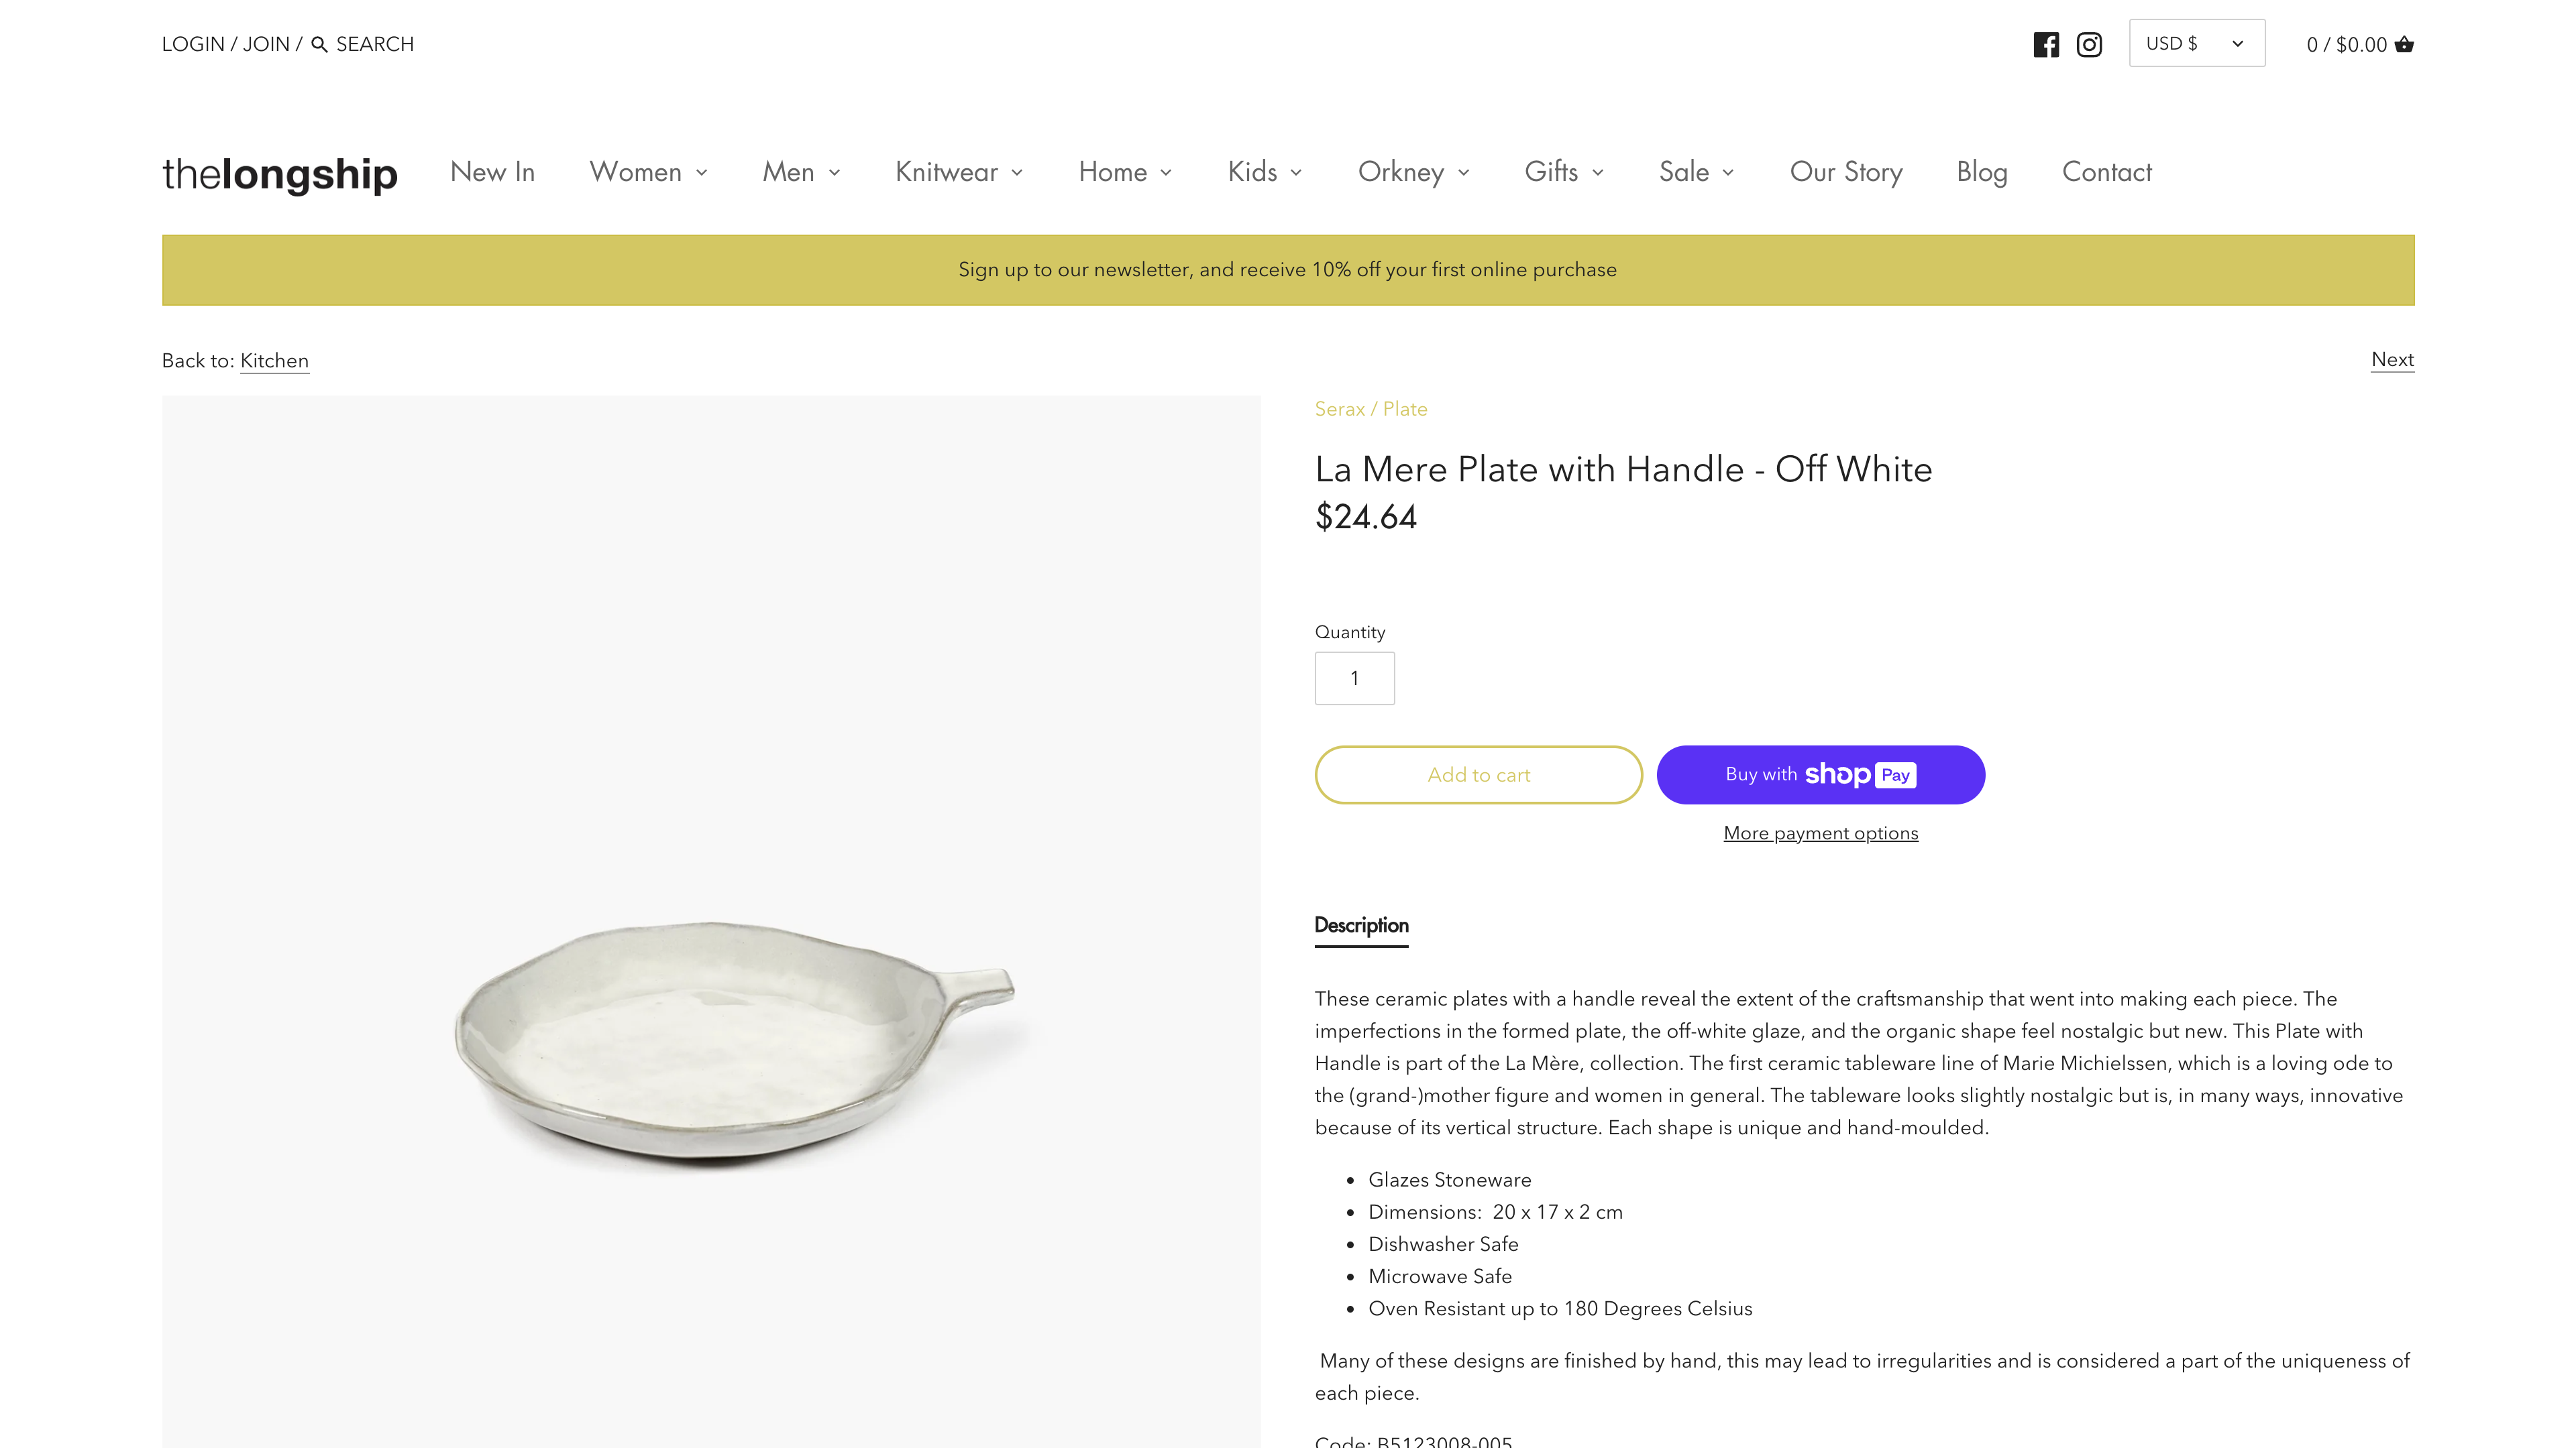
Task: Expand the Knitwear menu
Action: click(958, 172)
